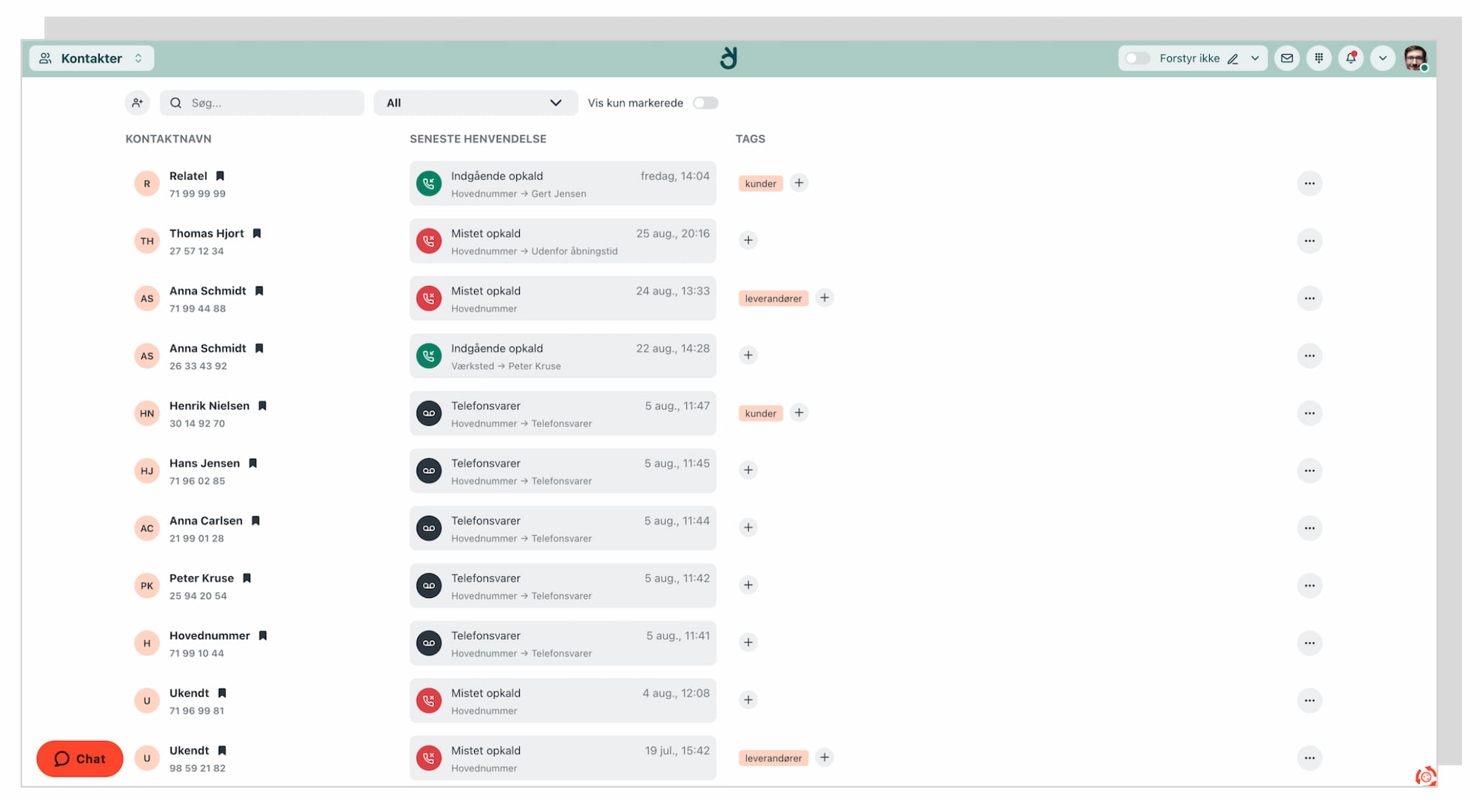
Task: Open Peter Kruse contact name
Action: [x=201, y=579]
